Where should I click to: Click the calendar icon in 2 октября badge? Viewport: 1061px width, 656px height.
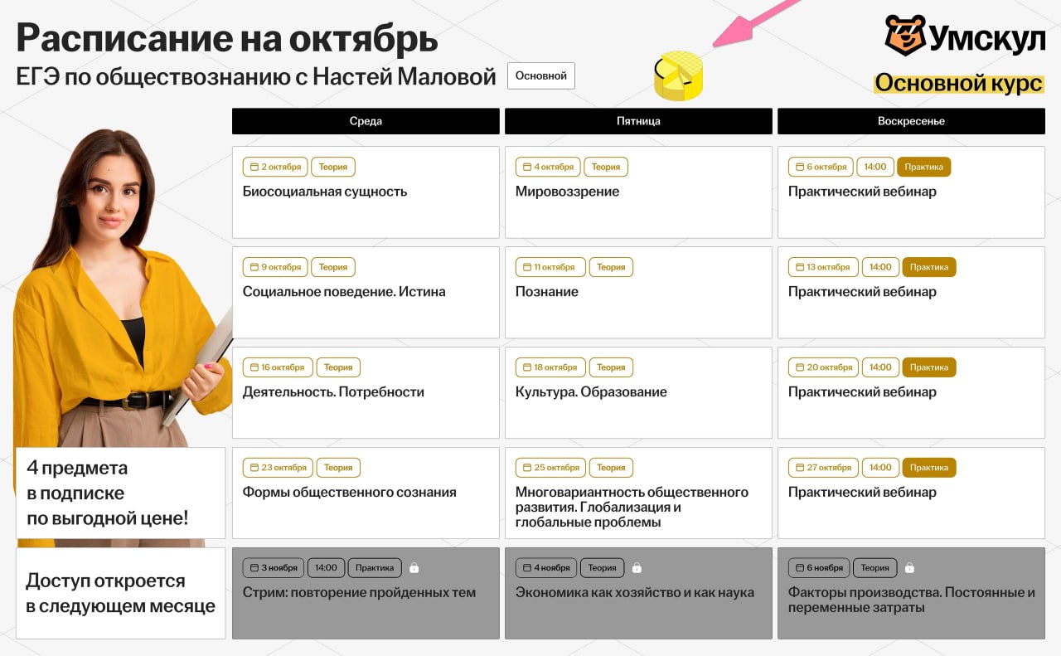point(254,167)
